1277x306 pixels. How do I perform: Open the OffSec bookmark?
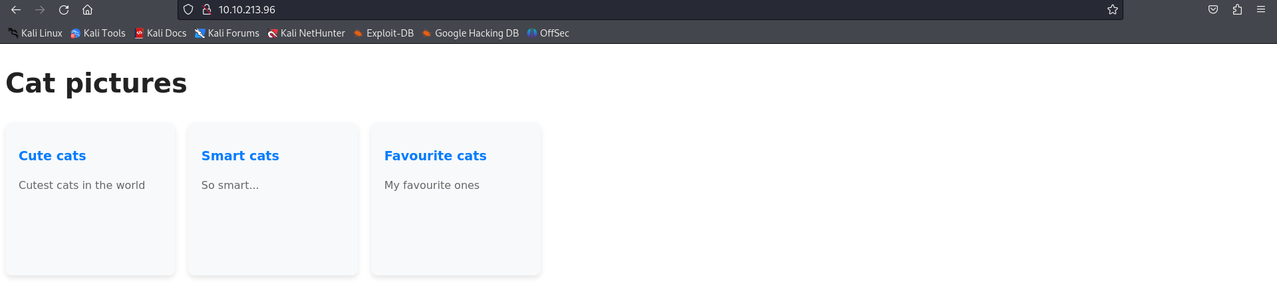point(548,33)
